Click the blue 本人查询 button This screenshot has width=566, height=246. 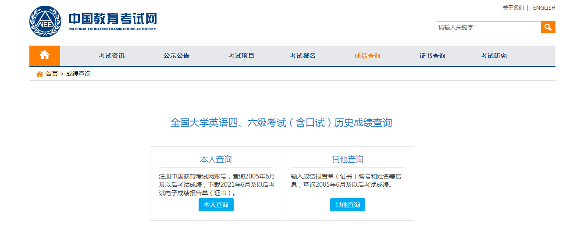point(216,205)
